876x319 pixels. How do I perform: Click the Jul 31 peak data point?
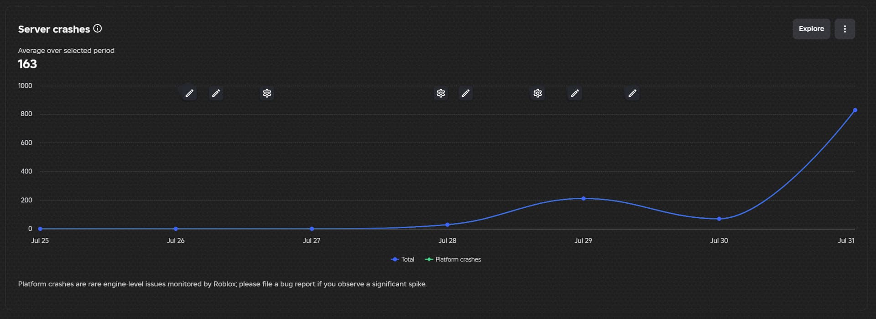(x=855, y=110)
